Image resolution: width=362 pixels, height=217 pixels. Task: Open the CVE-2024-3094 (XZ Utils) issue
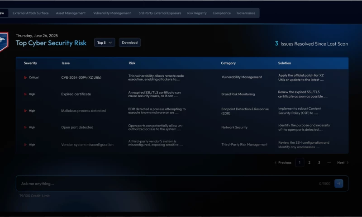81,77
